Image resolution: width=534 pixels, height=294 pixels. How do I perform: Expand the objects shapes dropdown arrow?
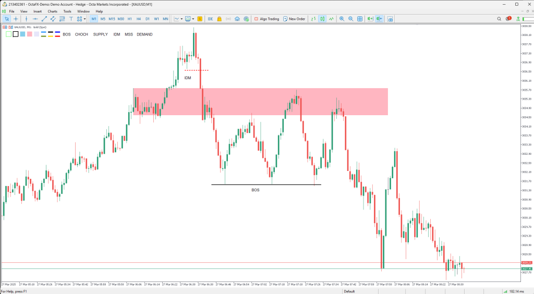(x=85, y=19)
